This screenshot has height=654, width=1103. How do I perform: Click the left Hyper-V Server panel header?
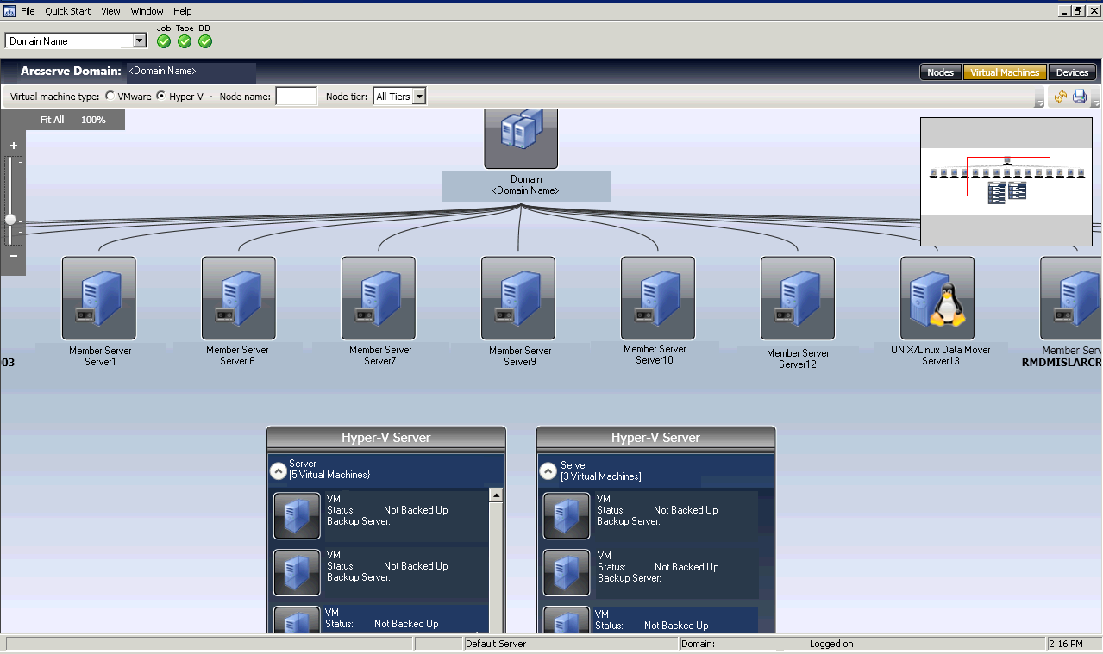(x=386, y=438)
